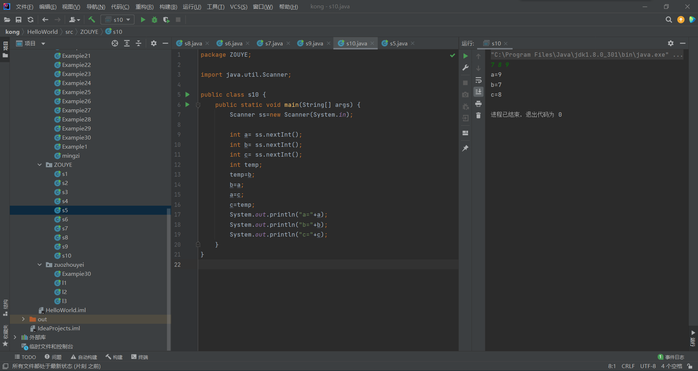Image resolution: width=698 pixels, height=371 pixels.
Task: Build the project with the hammer icon
Action: click(x=92, y=20)
